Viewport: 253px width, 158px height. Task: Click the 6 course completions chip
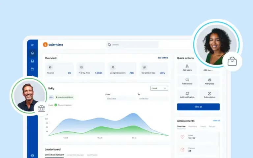(x=64, y=97)
